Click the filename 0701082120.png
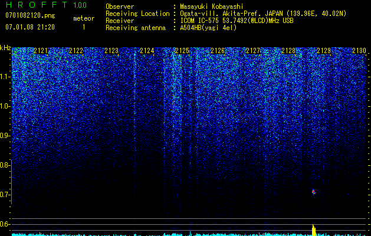This screenshot has width=371, height=236. pyautogui.click(x=30, y=16)
